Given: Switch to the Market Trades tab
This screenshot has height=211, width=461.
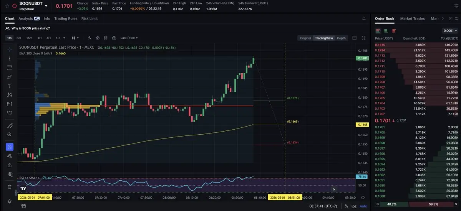Looking at the screenshot, I should (412, 18).
